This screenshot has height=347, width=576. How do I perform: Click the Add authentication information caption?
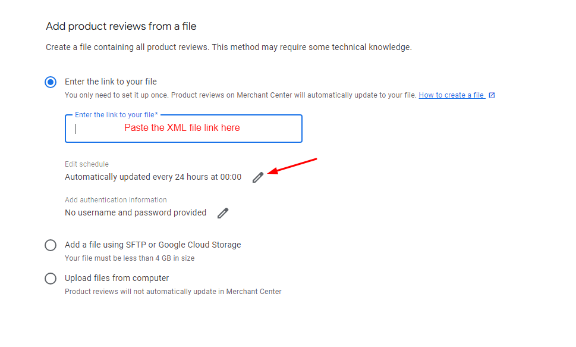116,200
